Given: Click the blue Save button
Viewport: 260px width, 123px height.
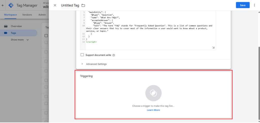Looking at the screenshot, I should coord(243,5).
